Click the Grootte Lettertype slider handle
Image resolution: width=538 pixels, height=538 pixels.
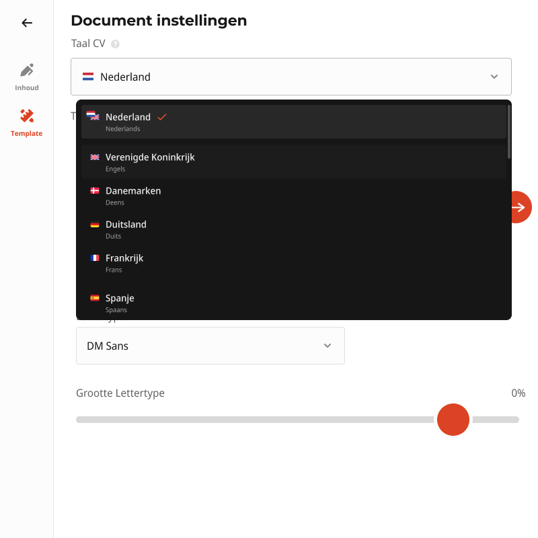point(453,420)
